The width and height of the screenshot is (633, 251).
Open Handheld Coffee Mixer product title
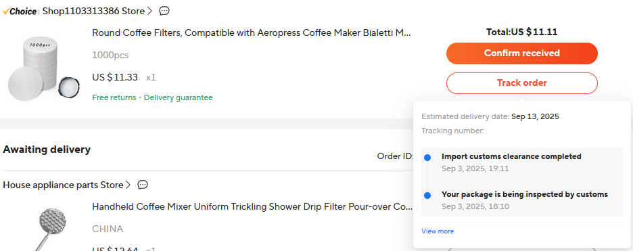tap(252, 207)
